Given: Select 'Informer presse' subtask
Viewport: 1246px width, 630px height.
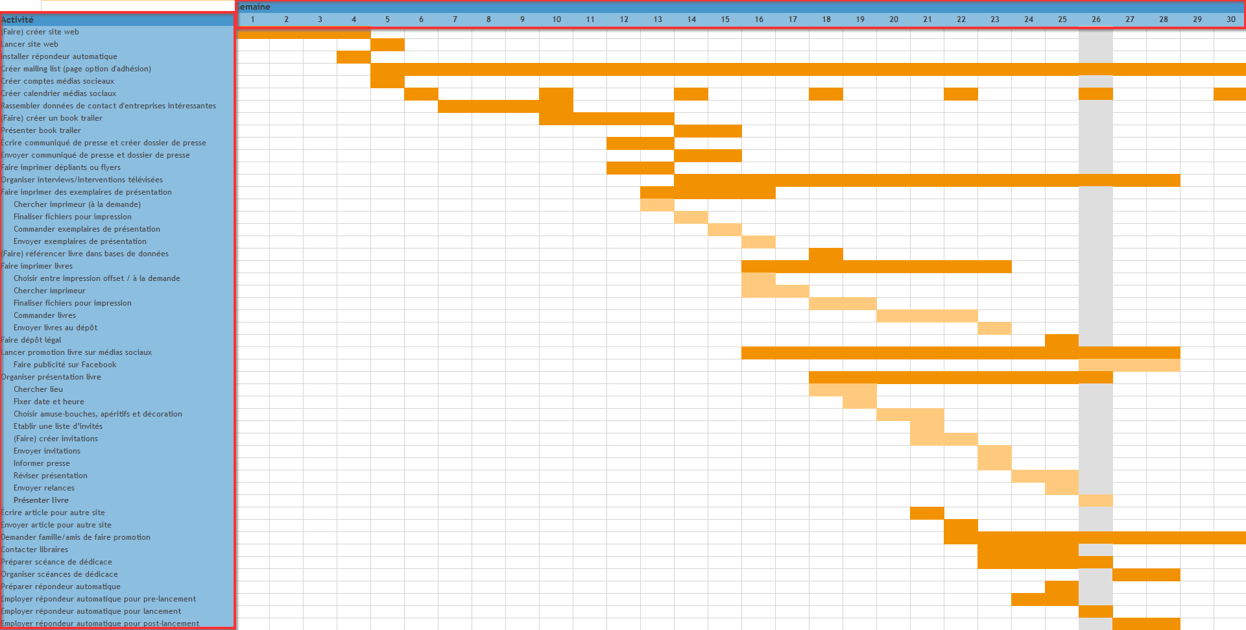Looking at the screenshot, I should tap(117, 463).
